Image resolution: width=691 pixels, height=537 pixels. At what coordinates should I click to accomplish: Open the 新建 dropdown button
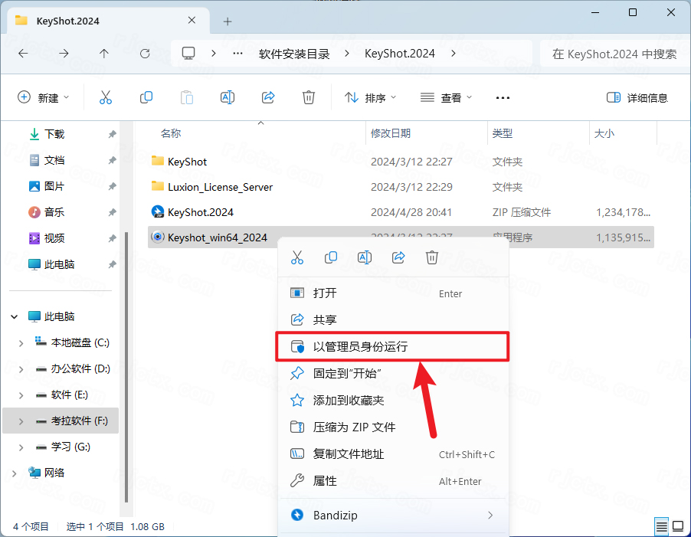(x=43, y=97)
